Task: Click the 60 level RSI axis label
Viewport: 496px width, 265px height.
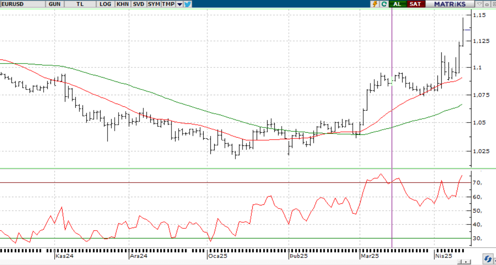Action: click(x=477, y=197)
